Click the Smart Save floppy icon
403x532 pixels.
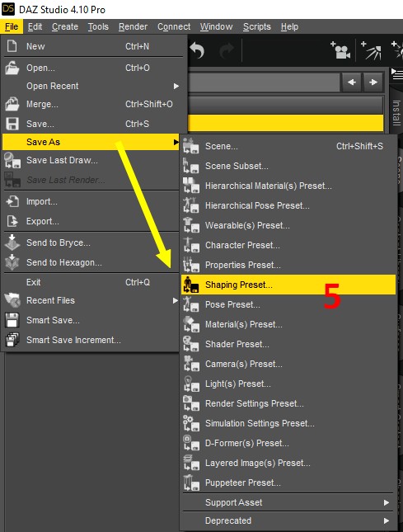tap(12, 320)
